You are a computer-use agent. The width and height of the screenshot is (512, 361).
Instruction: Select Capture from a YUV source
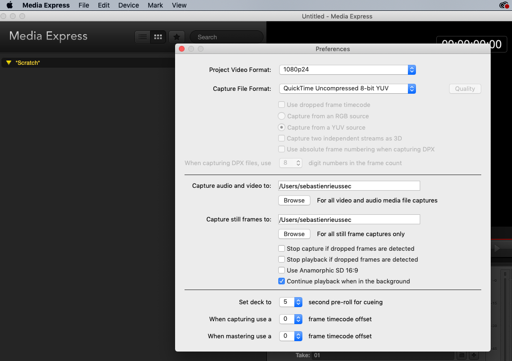pos(282,127)
